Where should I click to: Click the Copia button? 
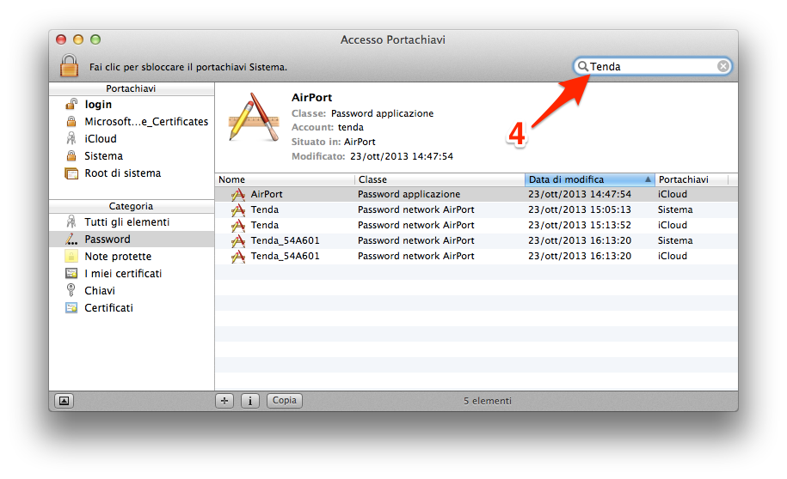(285, 400)
